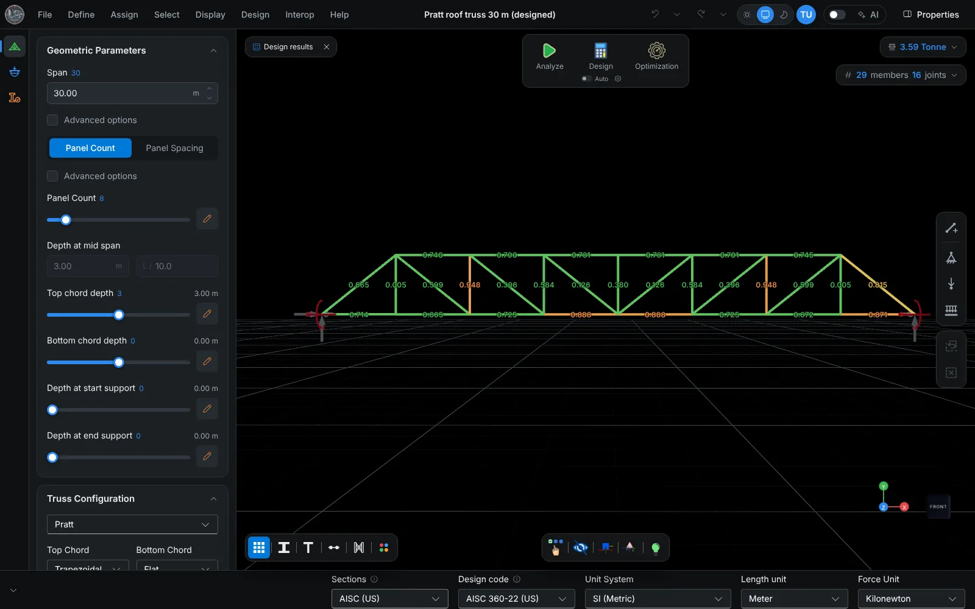
Task: Toggle the hidden-eye visibility icon
Action: [581, 547]
